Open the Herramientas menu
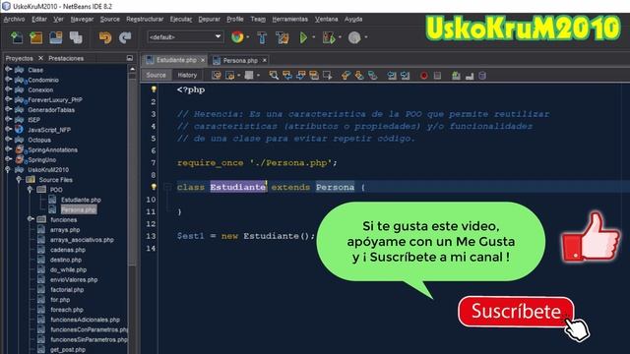Viewport: 630px width, 354px height. 289,19
